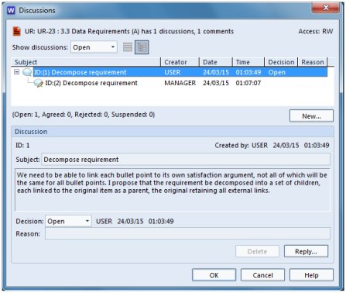Click MANAGER creator cell in row ID:(2)
346x293 pixels.
[180, 83]
